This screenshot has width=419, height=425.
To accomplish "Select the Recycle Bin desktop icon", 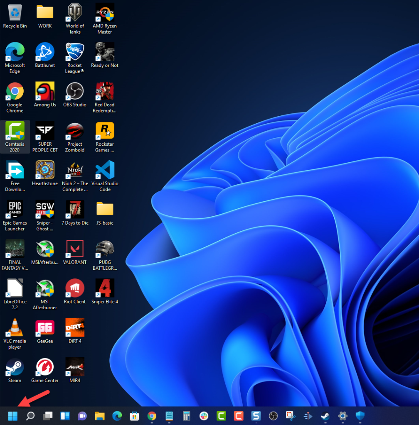I will 15,16.
